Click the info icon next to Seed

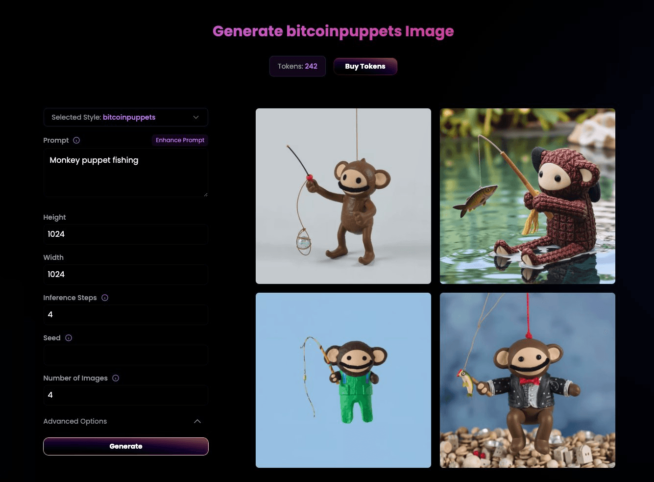[69, 338]
